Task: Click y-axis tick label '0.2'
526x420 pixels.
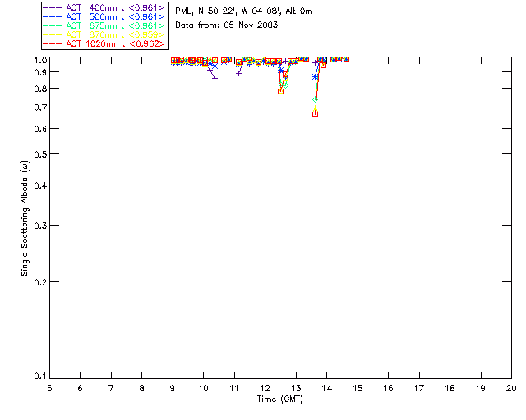Action: (x=40, y=282)
